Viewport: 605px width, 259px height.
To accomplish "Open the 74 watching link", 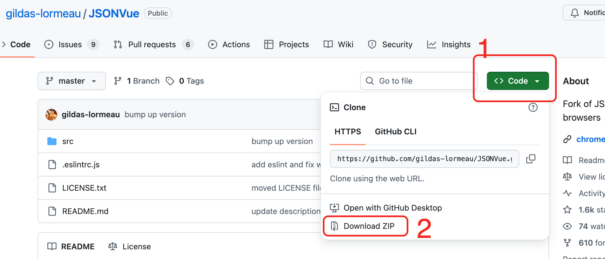I will 584,226.
